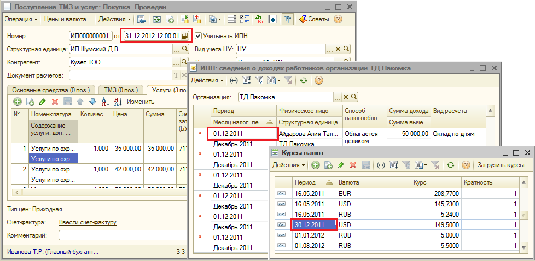Expand Действия menu in Курсы валют window
Viewport: 535px width, 261px height.
click(x=289, y=165)
